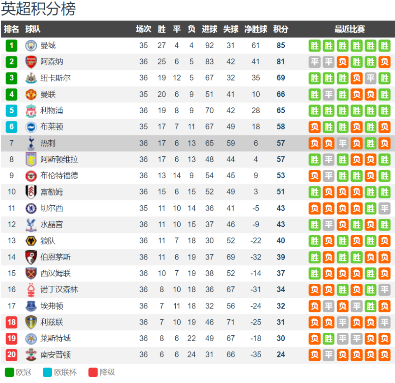Click the Manchester United club crest
395x383 pixels.
[31, 94]
